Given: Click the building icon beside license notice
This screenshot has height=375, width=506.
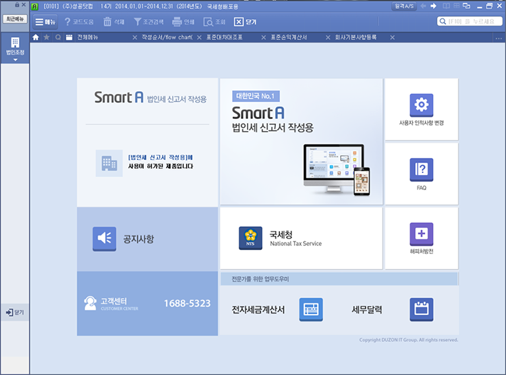Looking at the screenshot, I should (109, 163).
